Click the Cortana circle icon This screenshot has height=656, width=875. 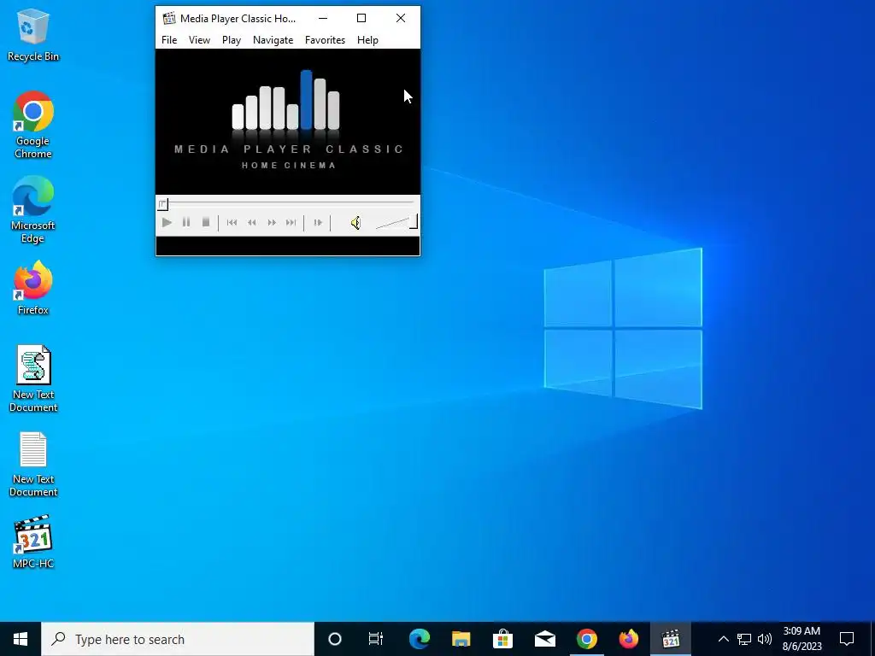(x=335, y=639)
